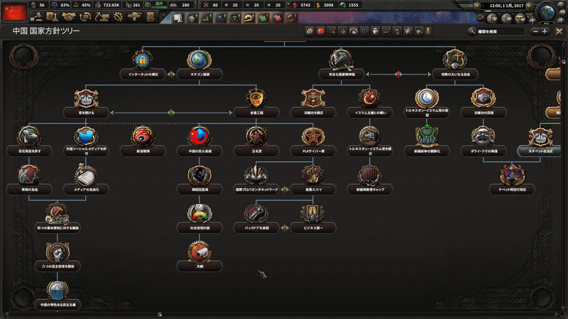Select the 窓を開ける focus
Viewport: 568px width, 319px height.
[86, 103]
